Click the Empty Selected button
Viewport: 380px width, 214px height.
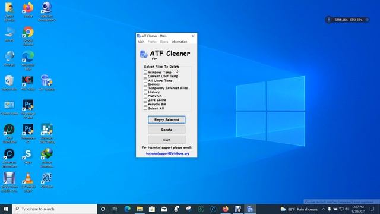[x=167, y=119]
